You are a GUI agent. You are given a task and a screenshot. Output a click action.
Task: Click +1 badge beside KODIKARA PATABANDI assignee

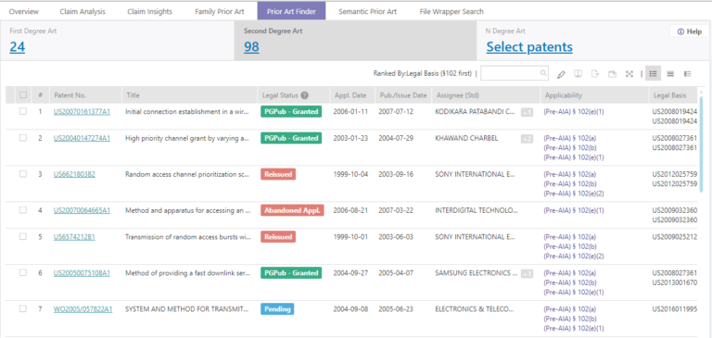527,112
